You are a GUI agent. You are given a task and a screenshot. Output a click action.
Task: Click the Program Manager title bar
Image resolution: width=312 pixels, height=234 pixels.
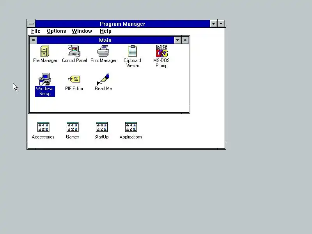[122, 24]
